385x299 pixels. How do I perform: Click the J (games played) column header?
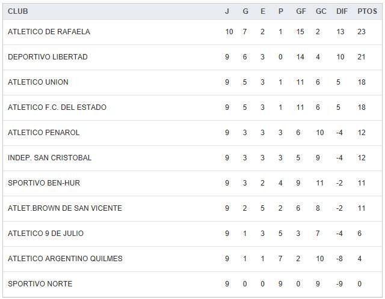click(227, 11)
